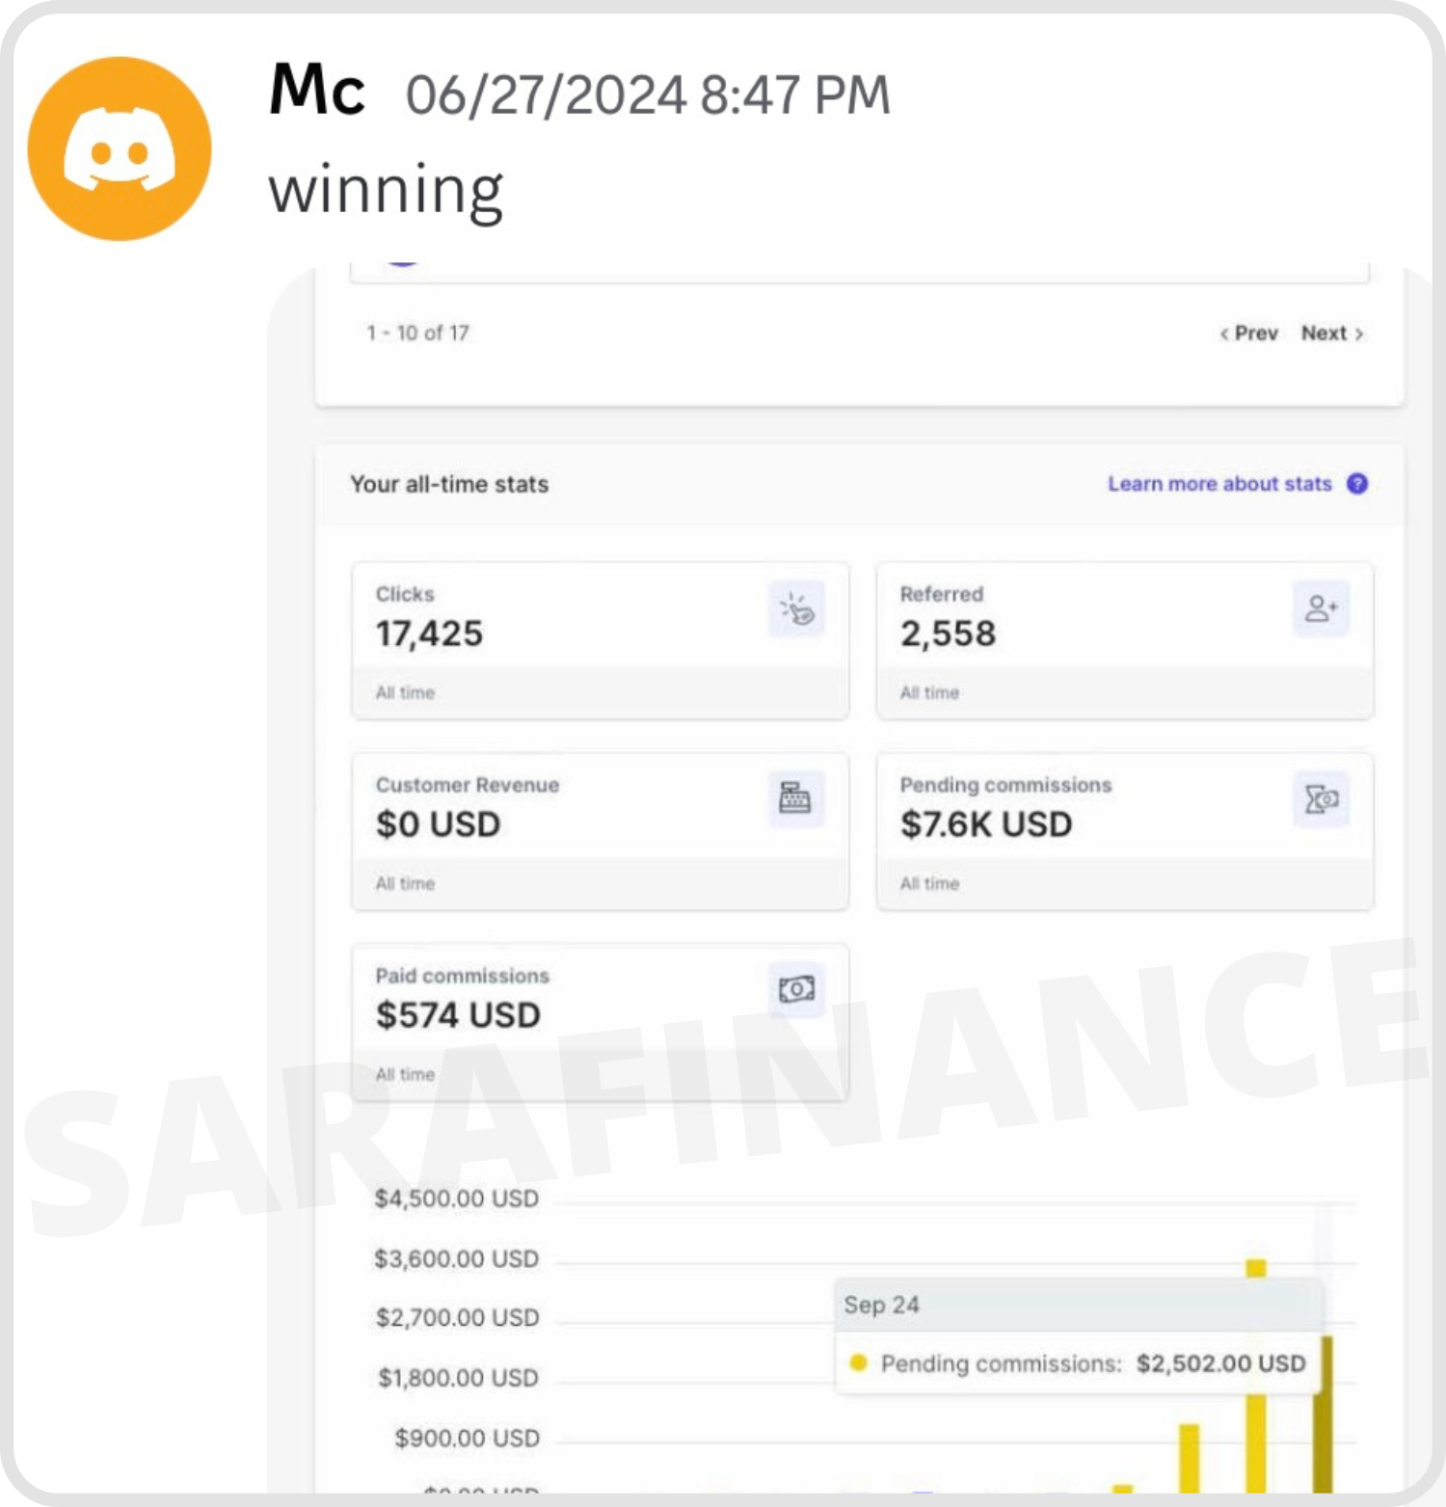Click the blue question mark help icon
Image resolution: width=1446 pixels, height=1507 pixels.
[x=1357, y=484]
